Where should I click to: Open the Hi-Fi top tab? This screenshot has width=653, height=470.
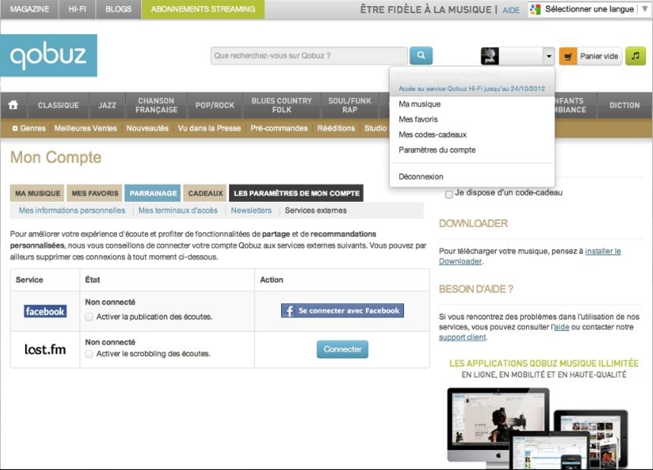(77, 9)
